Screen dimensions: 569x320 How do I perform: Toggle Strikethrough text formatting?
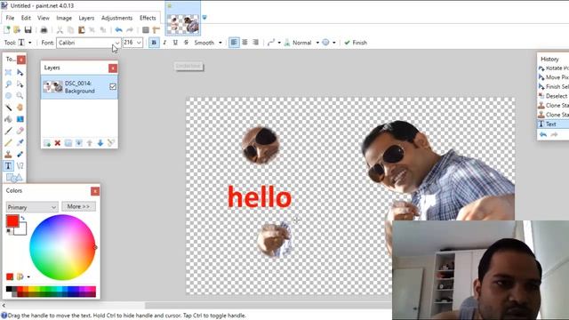pos(186,43)
